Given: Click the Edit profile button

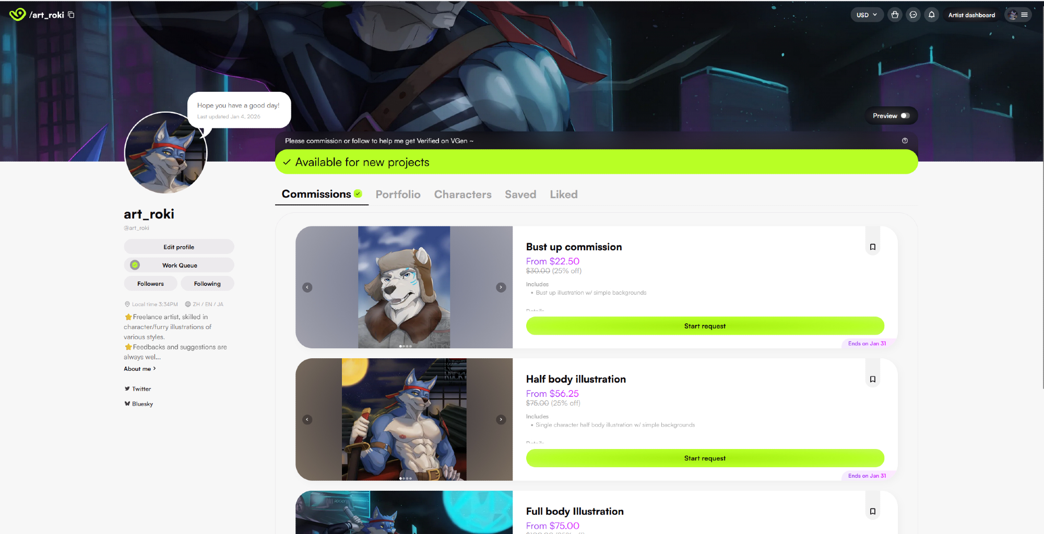Looking at the screenshot, I should point(179,247).
